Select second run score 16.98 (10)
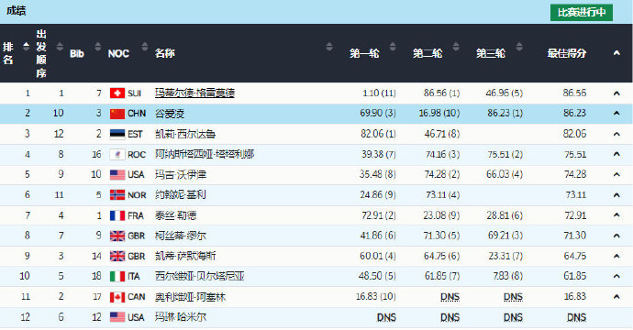This screenshot has height=330, width=633. click(x=439, y=114)
